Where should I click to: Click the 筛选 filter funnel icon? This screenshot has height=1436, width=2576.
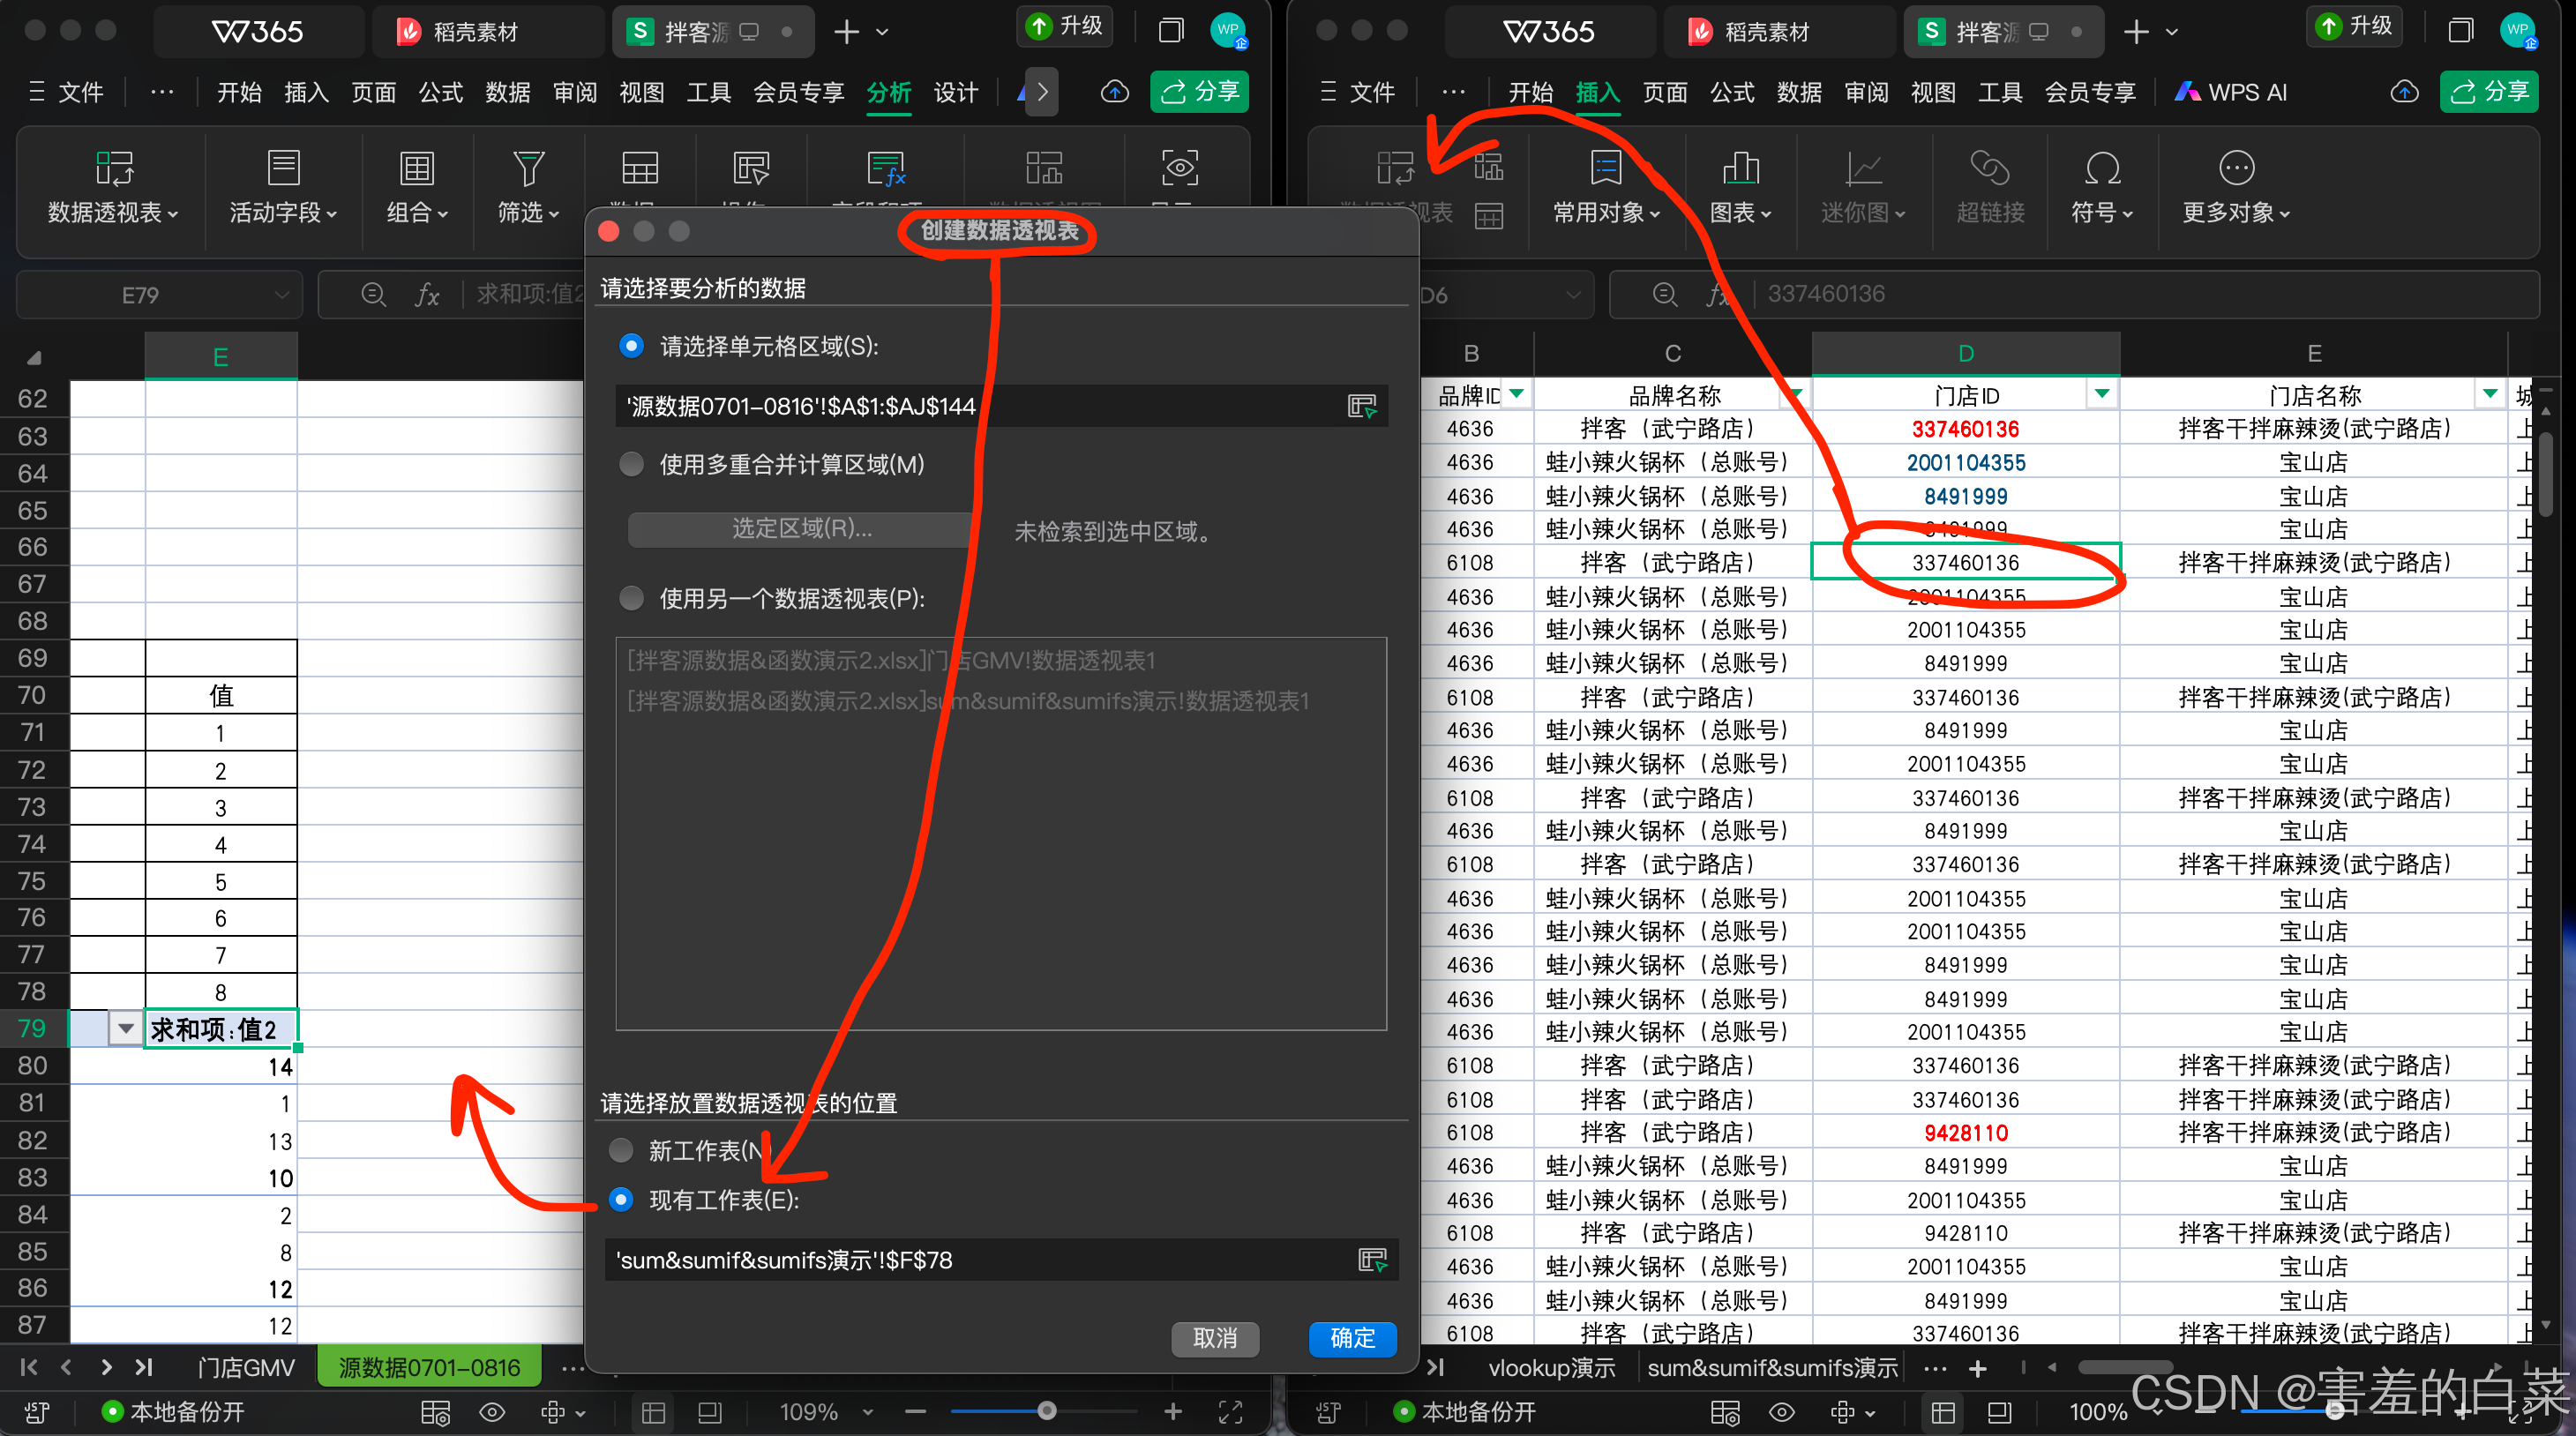click(527, 168)
